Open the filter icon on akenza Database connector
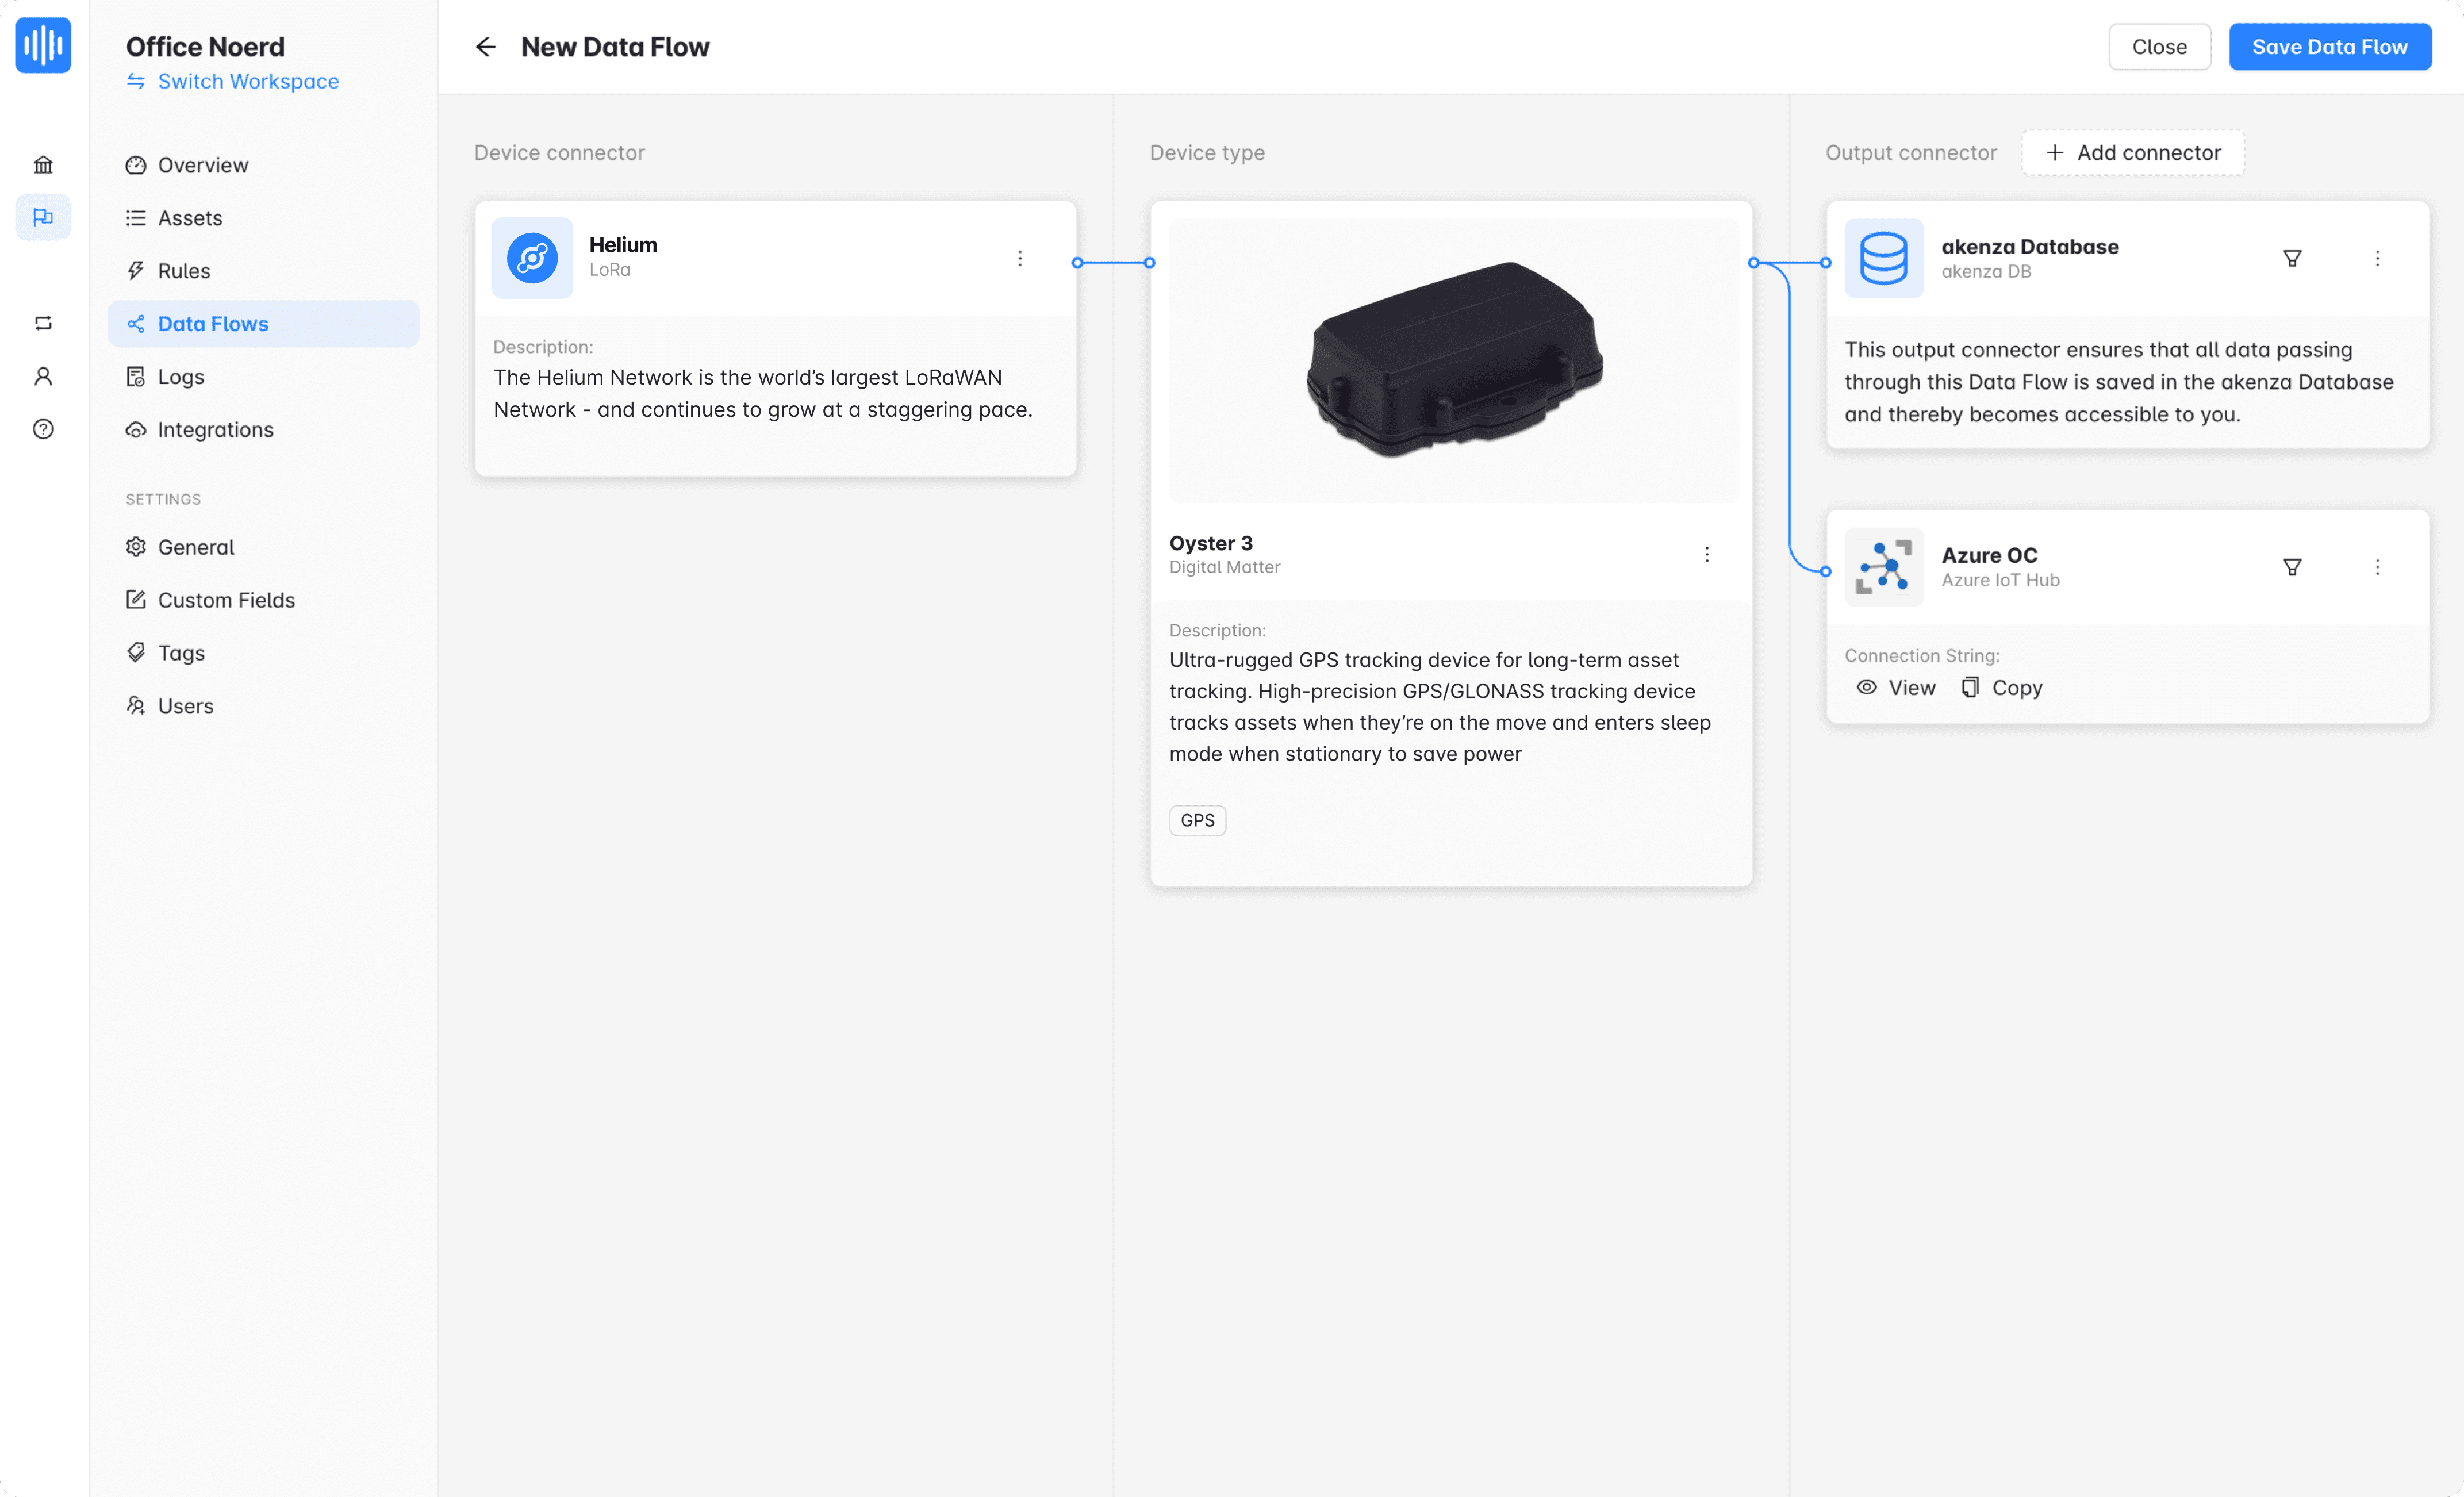The image size is (2464, 1497). (x=2293, y=258)
